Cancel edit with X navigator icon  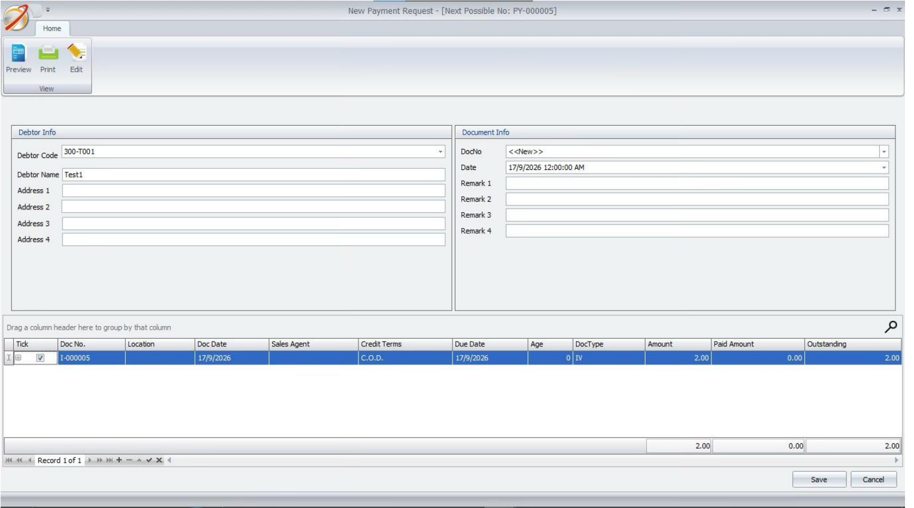[x=159, y=460]
